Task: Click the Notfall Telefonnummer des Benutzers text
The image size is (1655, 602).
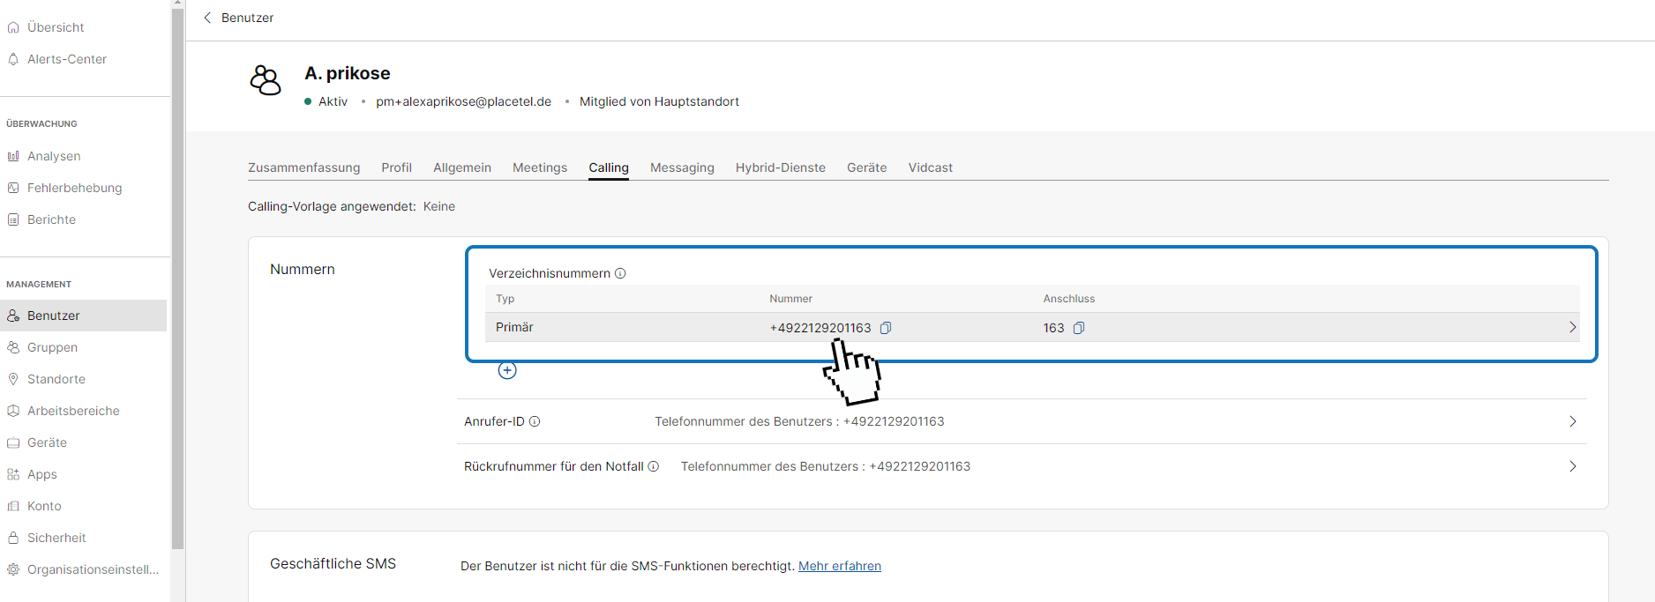Action: point(826,466)
